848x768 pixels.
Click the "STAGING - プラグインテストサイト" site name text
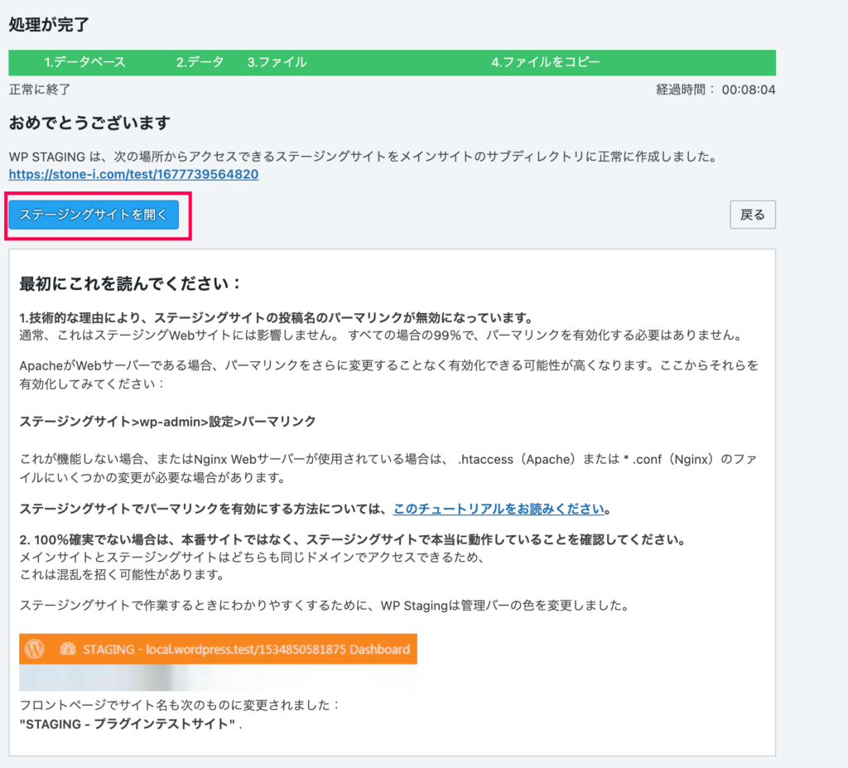tap(128, 724)
